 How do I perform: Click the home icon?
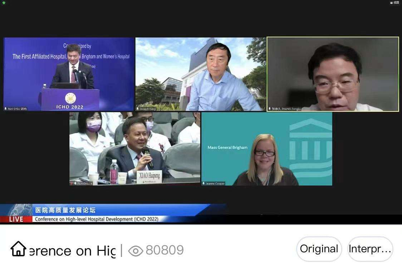coord(18,249)
